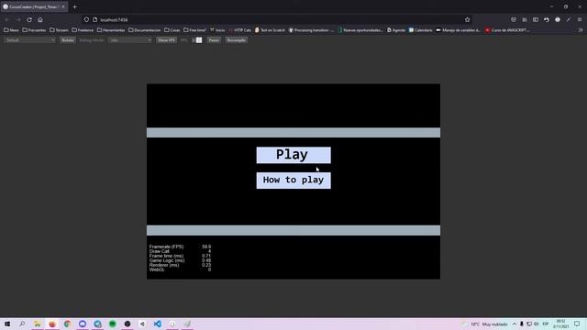Open the Herramientas bookmark folder
Screen dimensions: 587x330
pyautogui.click(x=111, y=30)
